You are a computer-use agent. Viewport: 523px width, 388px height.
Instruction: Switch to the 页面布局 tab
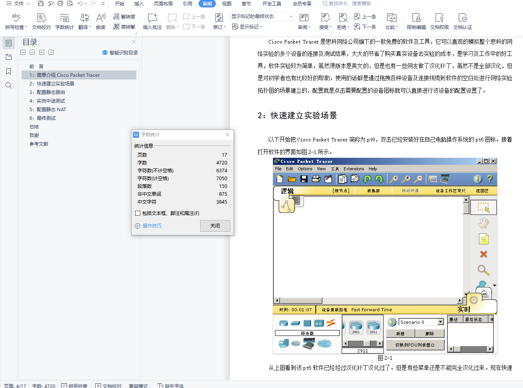[x=163, y=4]
